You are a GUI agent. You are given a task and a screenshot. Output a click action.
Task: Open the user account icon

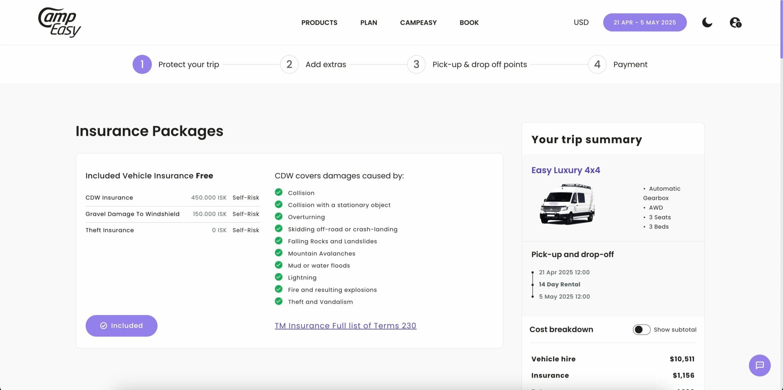(x=736, y=23)
